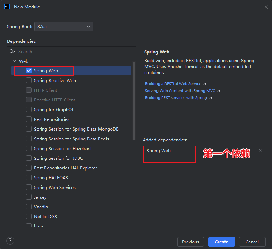Check Spring Session for JDBC
The height and width of the screenshot is (249, 272).
(x=29, y=158)
